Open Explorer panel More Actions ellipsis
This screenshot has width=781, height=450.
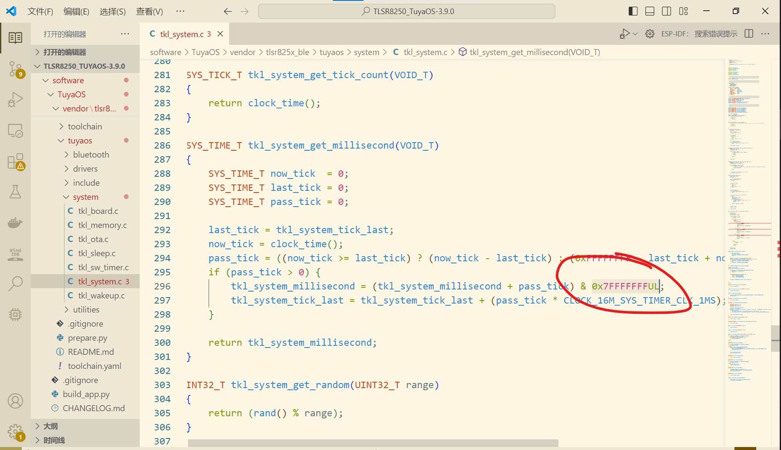[125, 34]
